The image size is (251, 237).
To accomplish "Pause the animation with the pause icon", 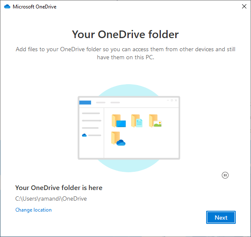I will (225, 175).
